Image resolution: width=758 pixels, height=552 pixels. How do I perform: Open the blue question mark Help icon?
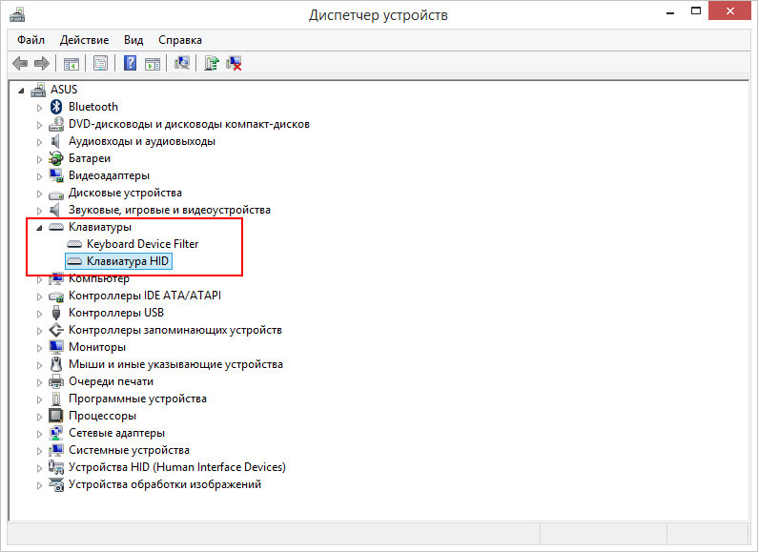[x=130, y=63]
